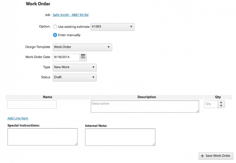Click the Save Work Order button
Image resolution: width=236 pixels, height=163 pixels.
[216, 156]
